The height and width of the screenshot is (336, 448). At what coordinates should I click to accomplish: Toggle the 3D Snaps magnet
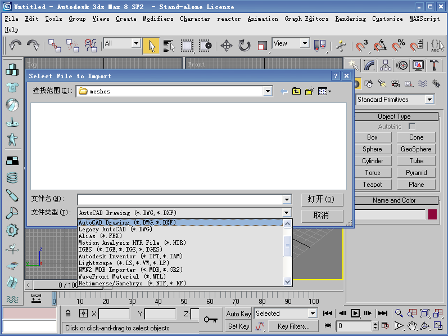click(361, 46)
